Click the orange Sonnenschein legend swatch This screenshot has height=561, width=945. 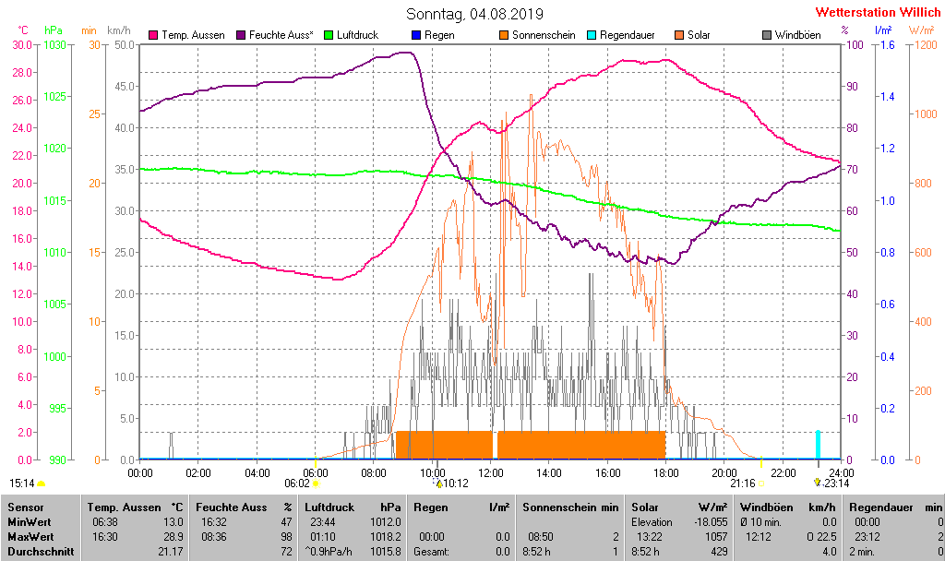click(504, 35)
